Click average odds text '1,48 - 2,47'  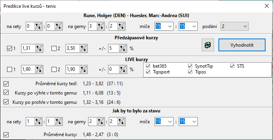point(93,135)
